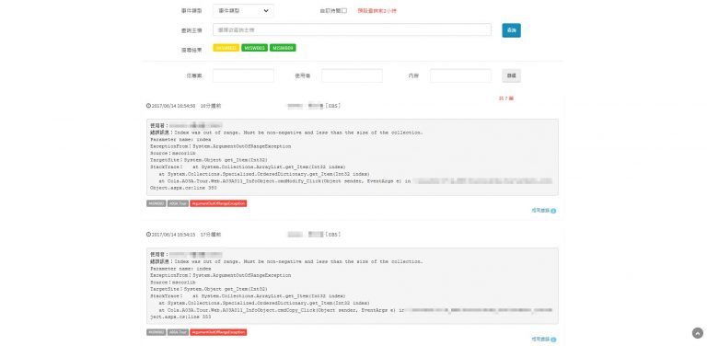
Task: Select the green MSW001 host tag
Action: 254,48
